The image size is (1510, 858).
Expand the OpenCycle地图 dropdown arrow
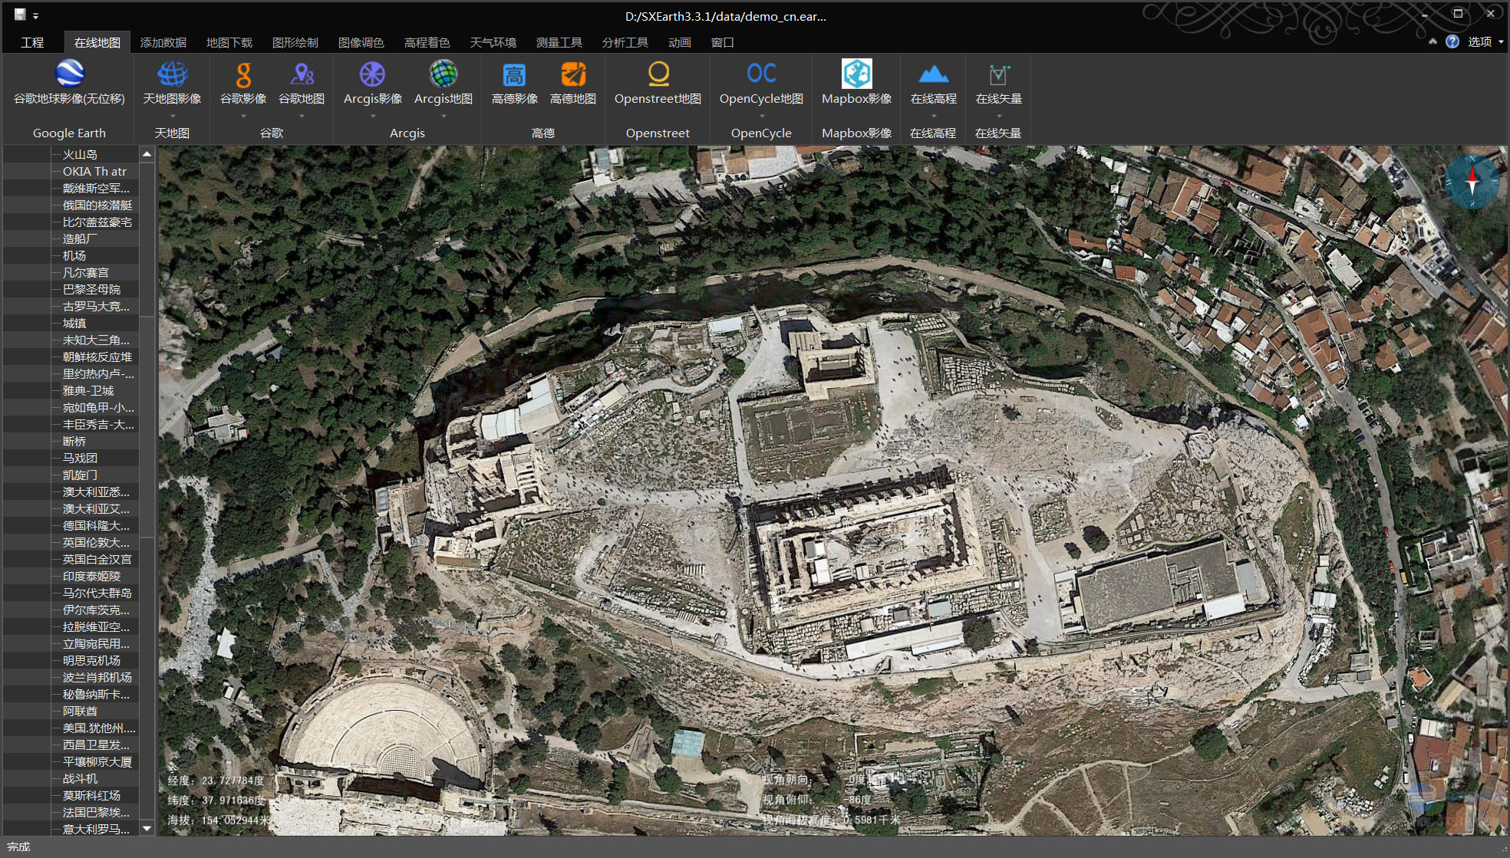[761, 117]
